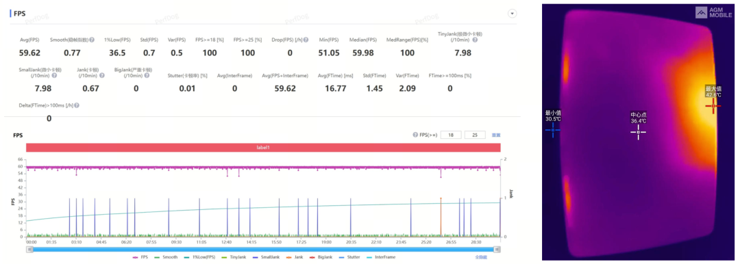Image resolution: width=740 pixels, height=264 pixels.
Task: Click the help icon beside FPS(>=) thresholds
Action: click(415, 135)
